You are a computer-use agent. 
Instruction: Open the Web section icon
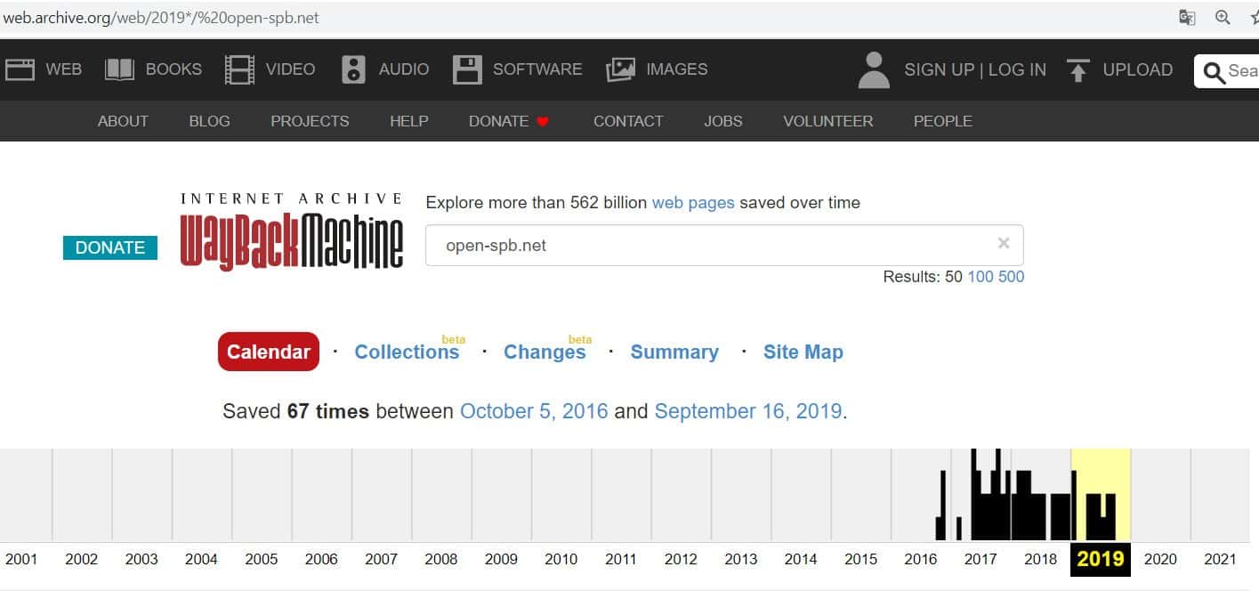click(x=20, y=69)
